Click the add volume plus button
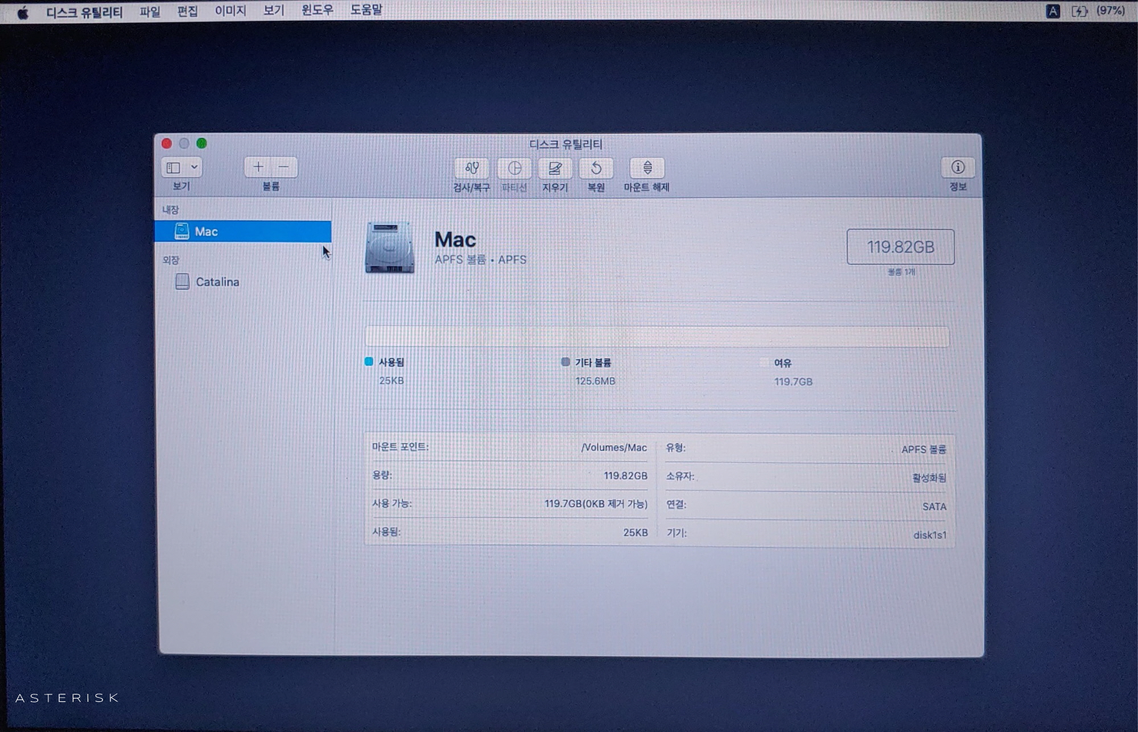Viewport: 1138px width, 732px height. tap(258, 167)
